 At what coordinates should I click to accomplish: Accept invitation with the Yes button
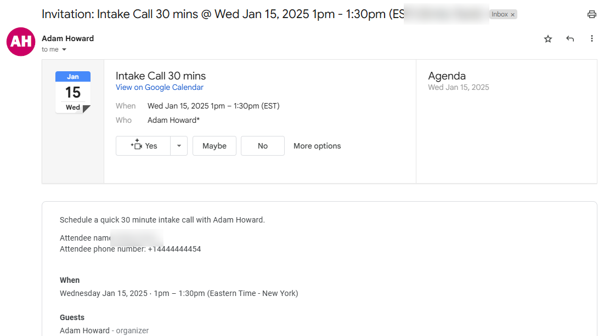tap(143, 146)
